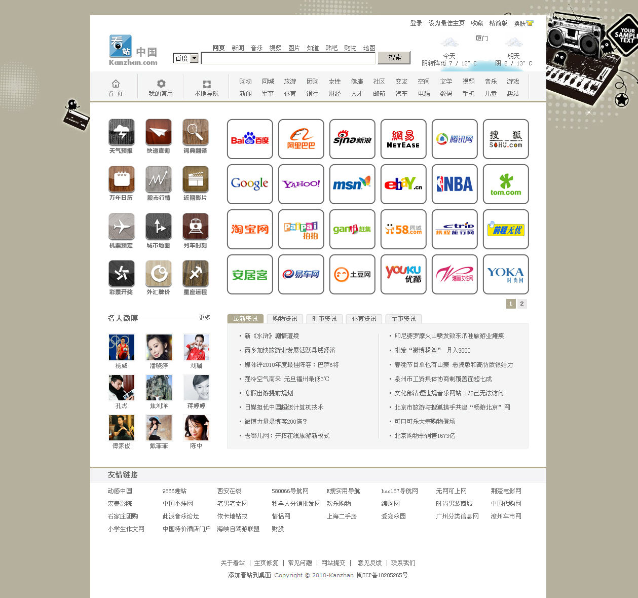
Task: Select the 新闻 search category tab
Action: [x=238, y=48]
